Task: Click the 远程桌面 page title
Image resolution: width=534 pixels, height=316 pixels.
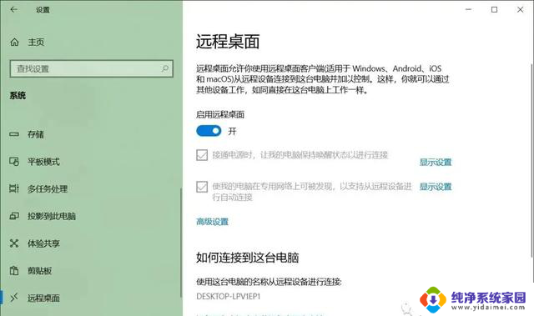Action: coord(228,42)
